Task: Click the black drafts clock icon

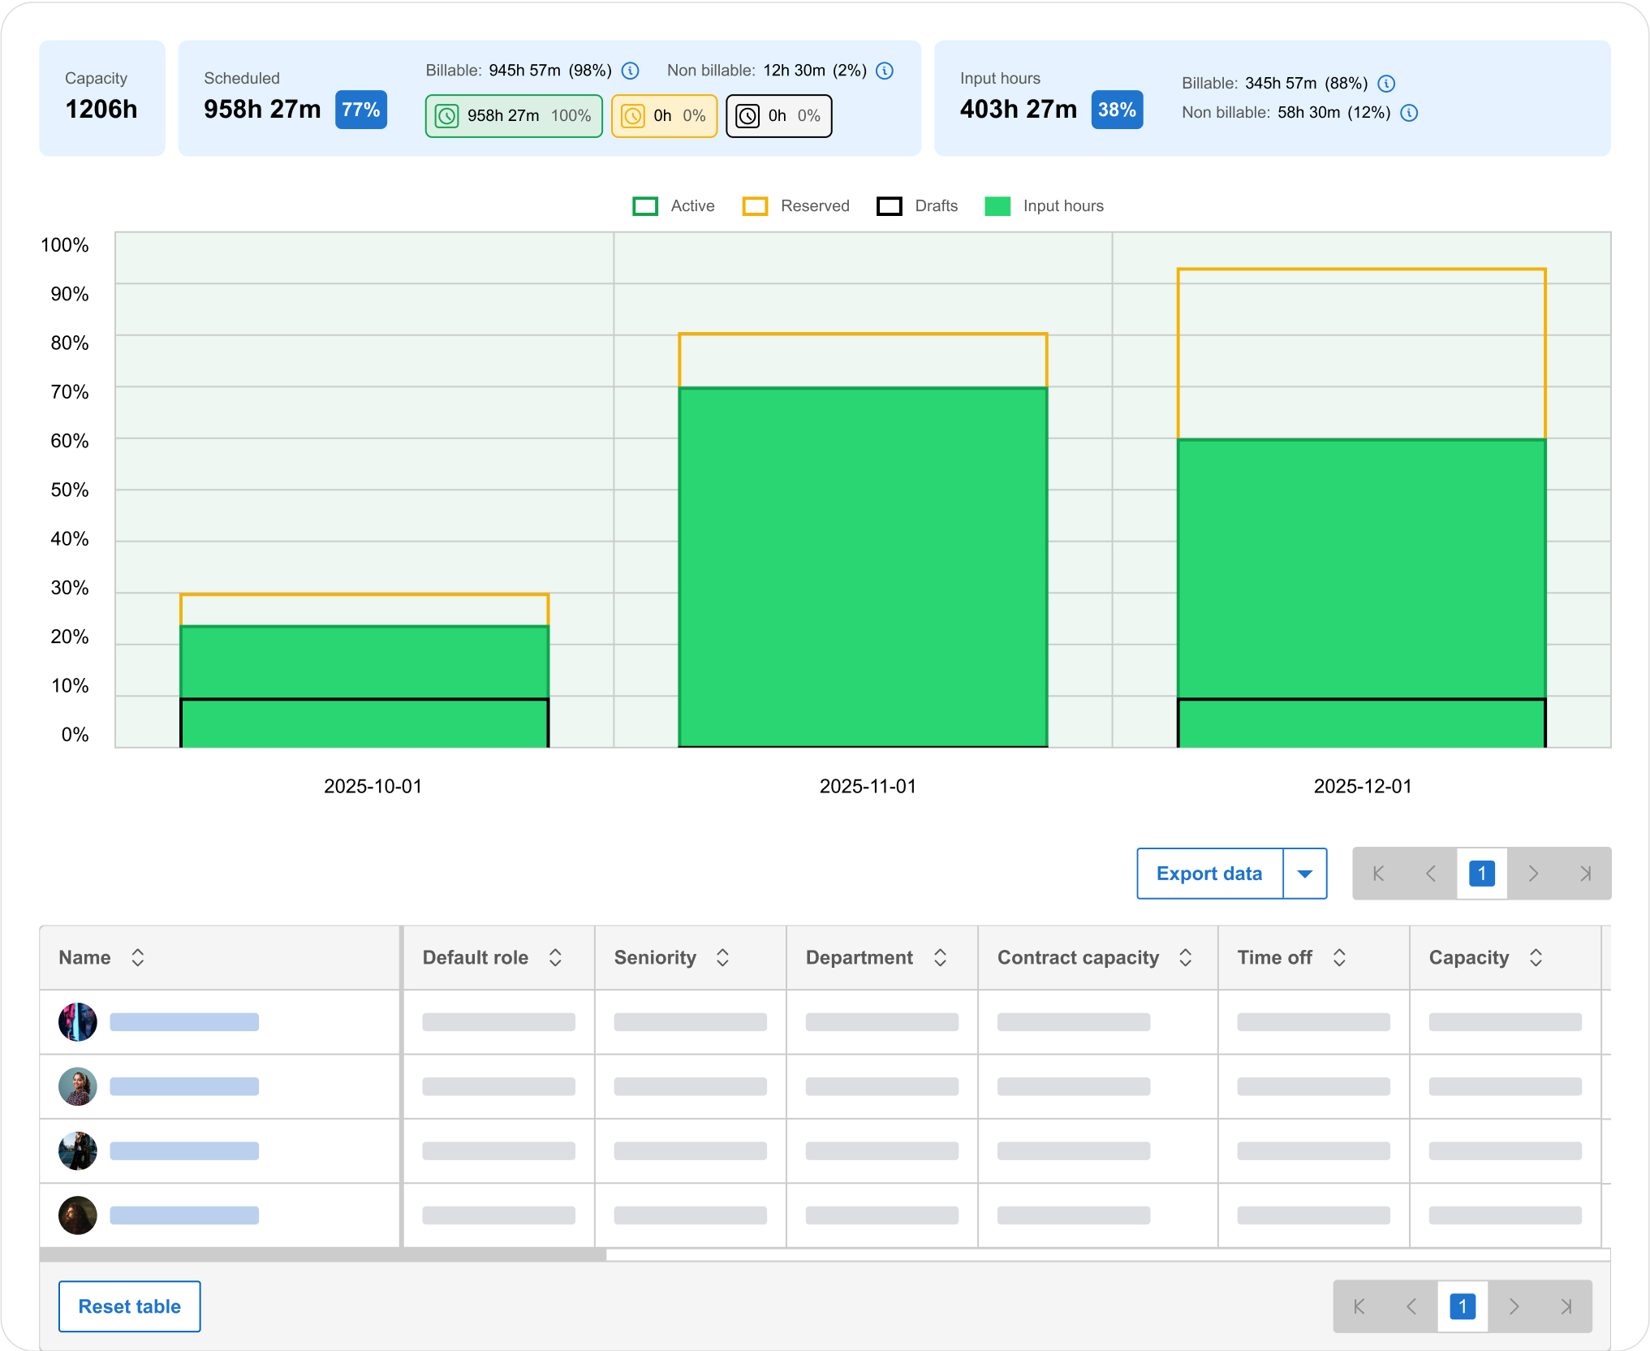Action: coord(747,116)
